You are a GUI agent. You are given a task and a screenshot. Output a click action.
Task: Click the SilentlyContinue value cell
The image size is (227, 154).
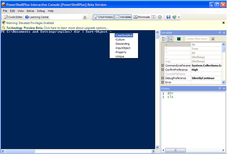point(206,78)
